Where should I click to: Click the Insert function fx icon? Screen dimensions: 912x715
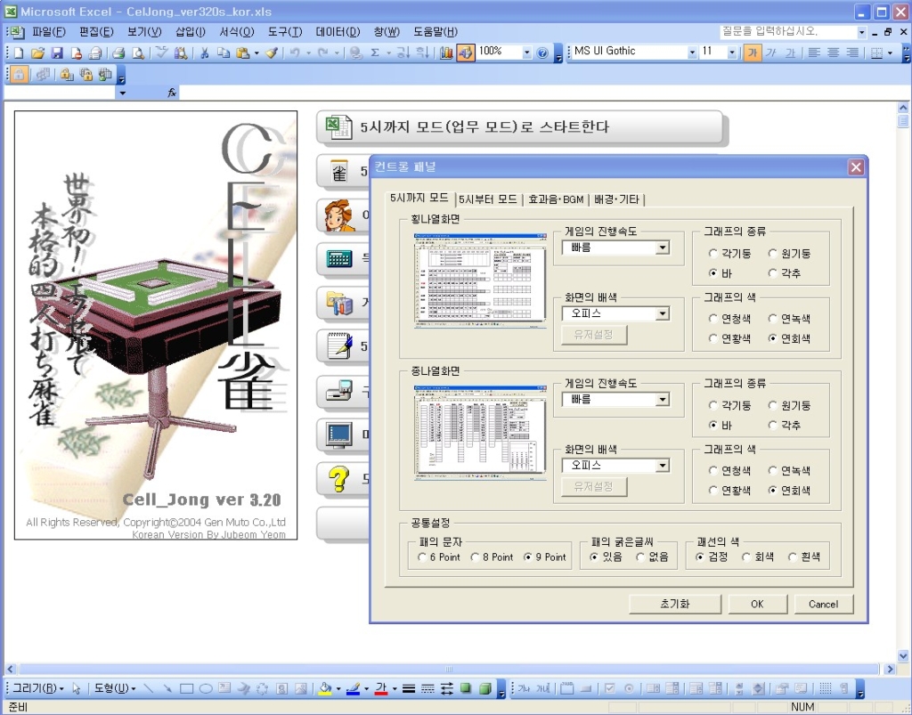coord(172,93)
